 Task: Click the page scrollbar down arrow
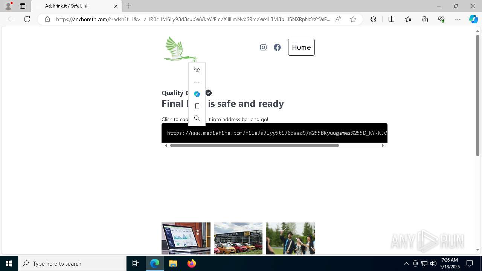[x=477, y=250]
